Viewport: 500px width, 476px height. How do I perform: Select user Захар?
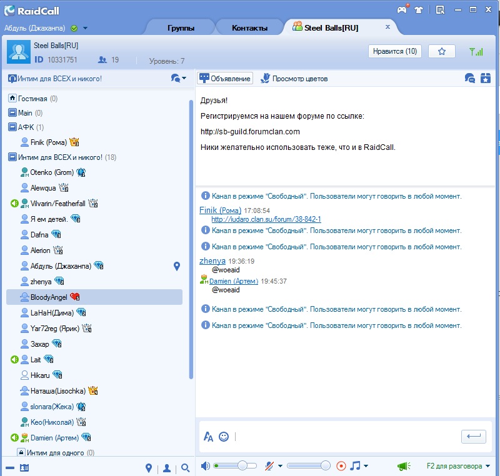click(39, 344)
